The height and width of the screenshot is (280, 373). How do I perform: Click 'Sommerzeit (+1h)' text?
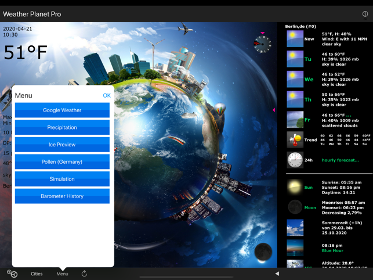click(x=342, y=223)
